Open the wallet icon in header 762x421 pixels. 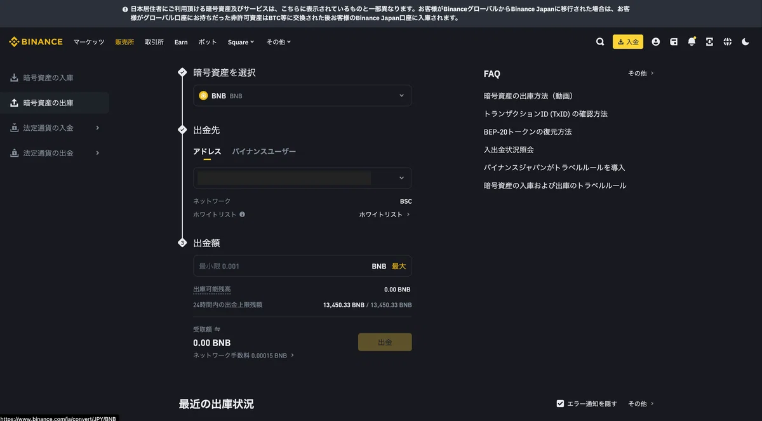pos(674,42)
